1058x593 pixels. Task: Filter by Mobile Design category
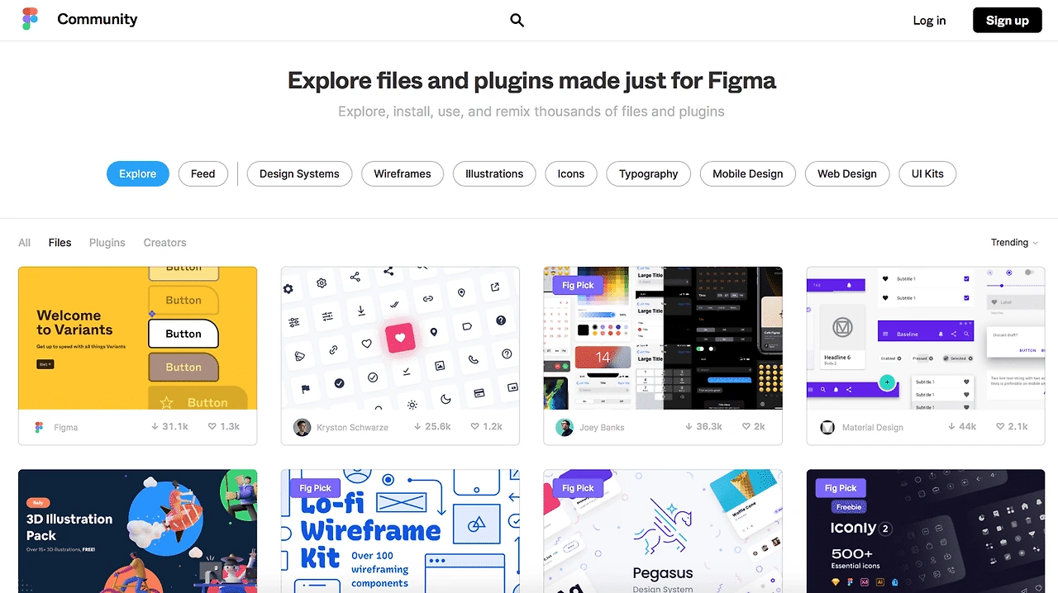click(x=748, y=173)
